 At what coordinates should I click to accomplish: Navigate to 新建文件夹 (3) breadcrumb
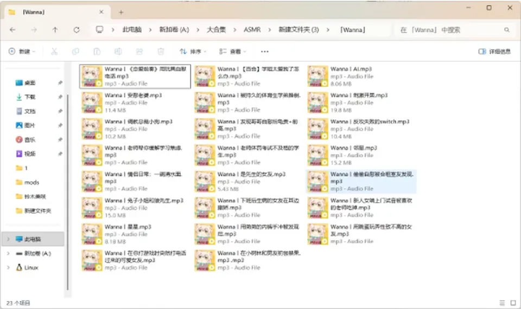pos(298,30)
